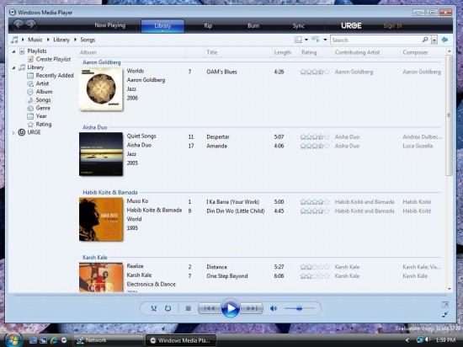Collapse the Library tree node
Viewport: 463px width, 347px height.
(13, 67)
